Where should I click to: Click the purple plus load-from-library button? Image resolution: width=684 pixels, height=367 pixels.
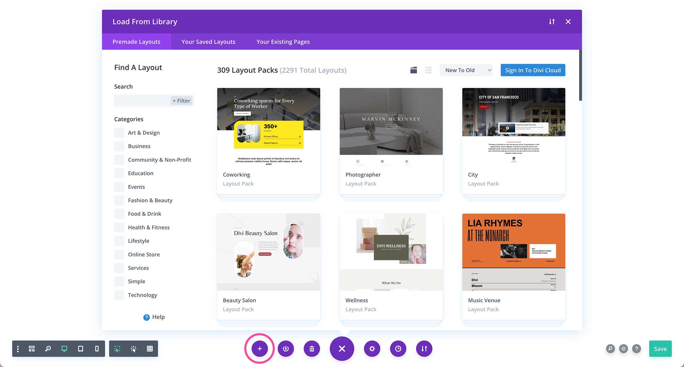click(260, 349)
